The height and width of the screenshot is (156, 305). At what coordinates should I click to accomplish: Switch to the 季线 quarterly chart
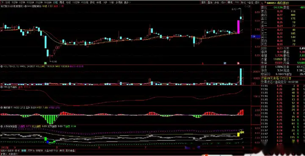(x=93, y=3)
